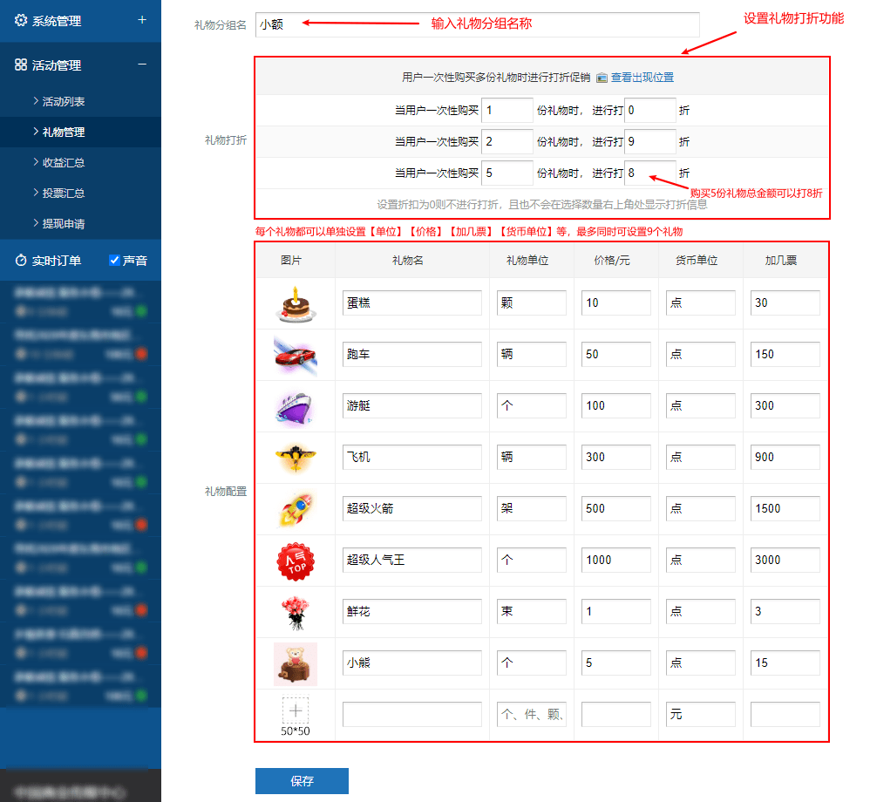Viewport: 877px width, 802px height.
Task: Click quantity field showing 1 in discount row
Action: [x=507, y=110]
